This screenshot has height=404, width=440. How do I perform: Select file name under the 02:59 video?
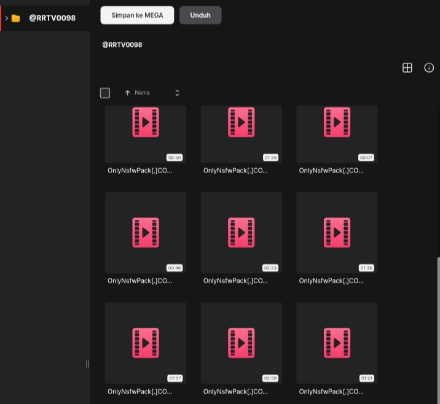point(235,392)
